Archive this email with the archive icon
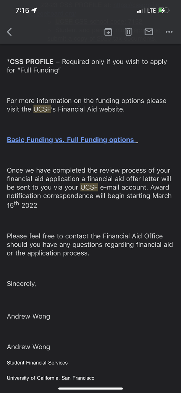The image size is (181, 393). (x=108, y=32)
